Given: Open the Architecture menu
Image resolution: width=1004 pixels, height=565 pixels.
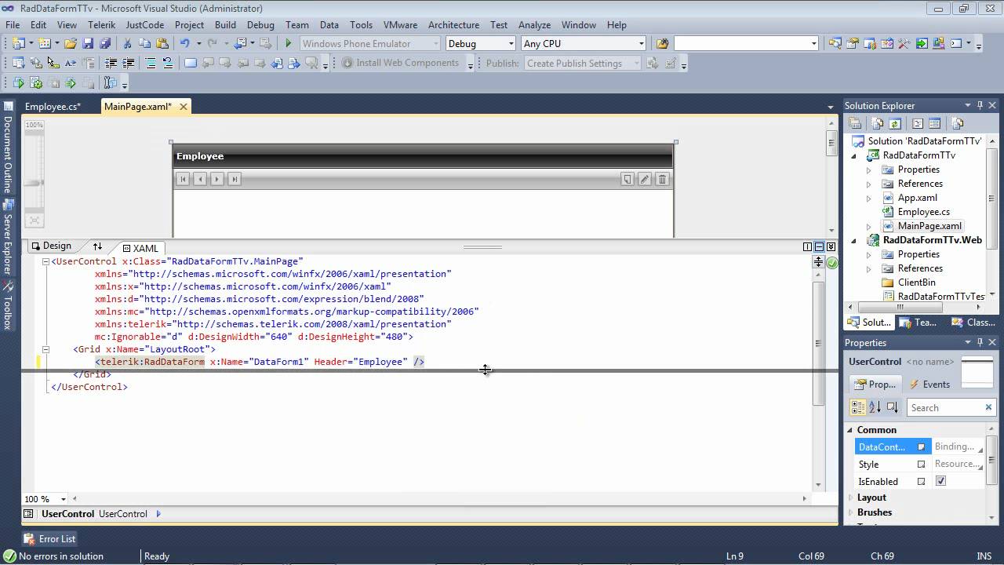Looking at the screenshot, I should (x=453, y=24).
